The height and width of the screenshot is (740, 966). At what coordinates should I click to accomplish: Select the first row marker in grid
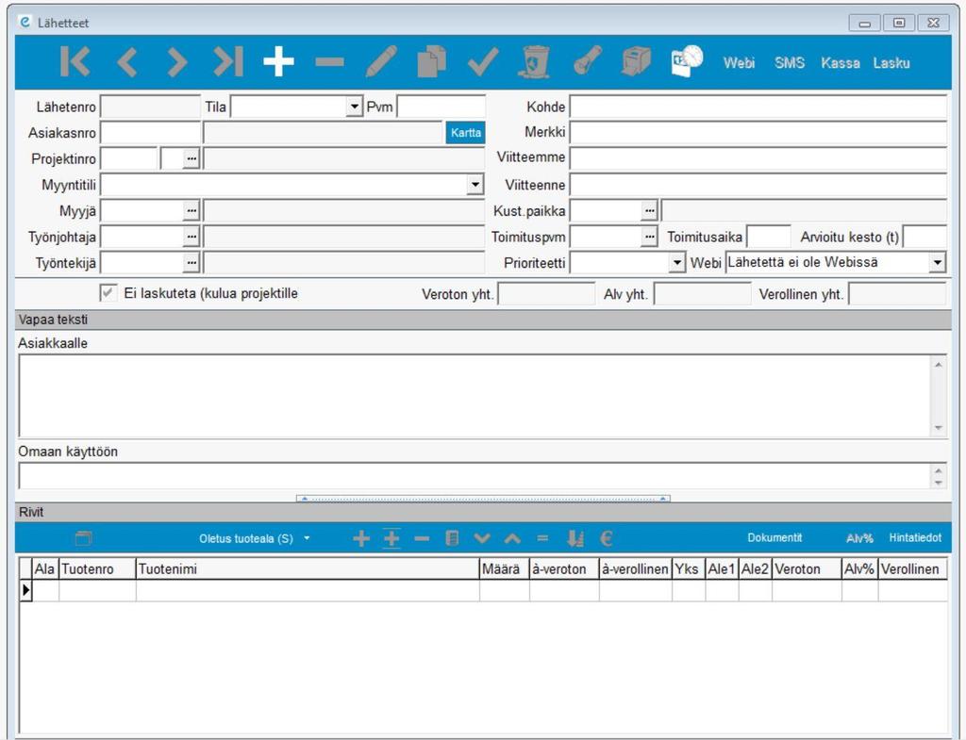pos(25,590)
